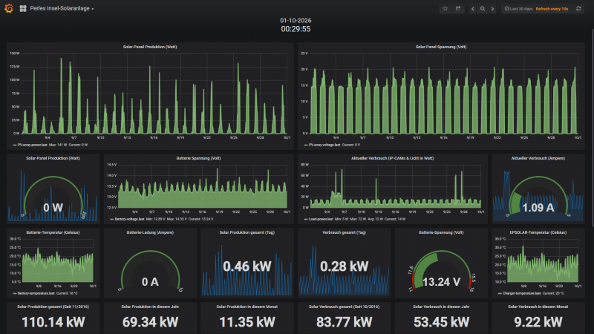Open the Grafana logo menu
The width and height of the screenshot is (594, 334).
coord(9,8)
